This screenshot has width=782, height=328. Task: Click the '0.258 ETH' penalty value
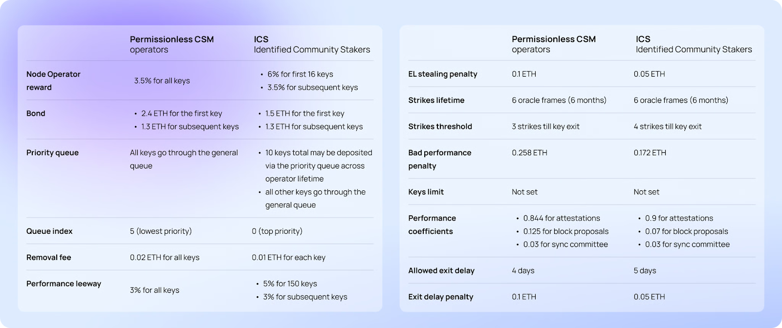[x=529, y=153]
